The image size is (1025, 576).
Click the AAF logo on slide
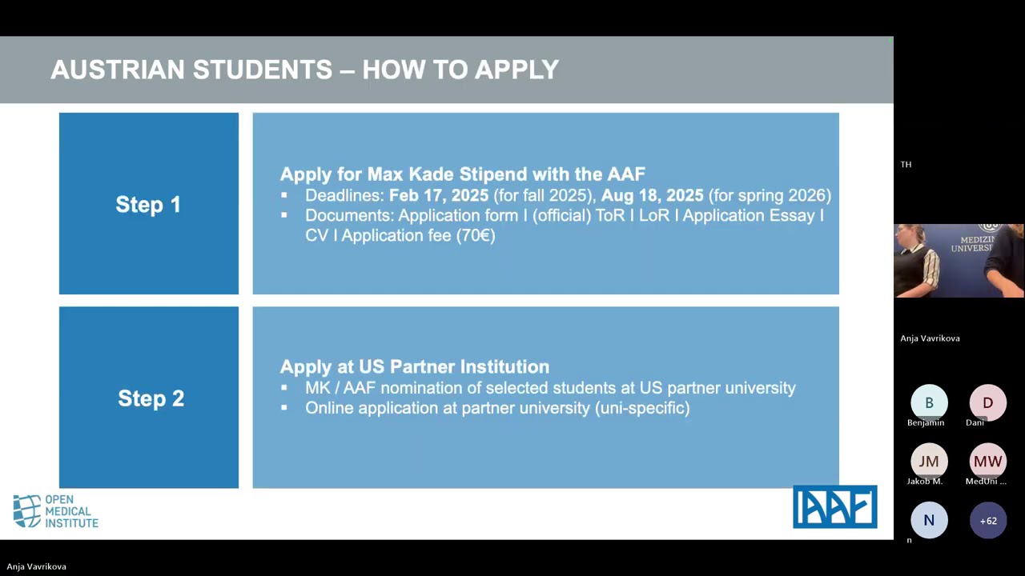(834, 507)
